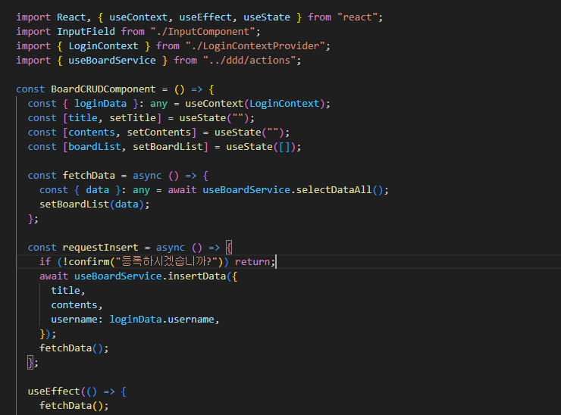Click the selectDataAll method call
Viewport: 561px width, 415px height.
tap(334, 190)
